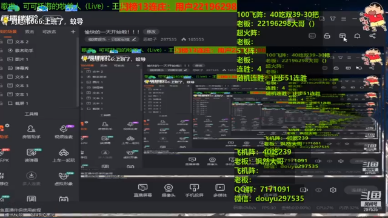Image resolution: width=388 pixels, height=218 pixels.
Task: Open the 读弹幕 tool
Action: [31, 155]
